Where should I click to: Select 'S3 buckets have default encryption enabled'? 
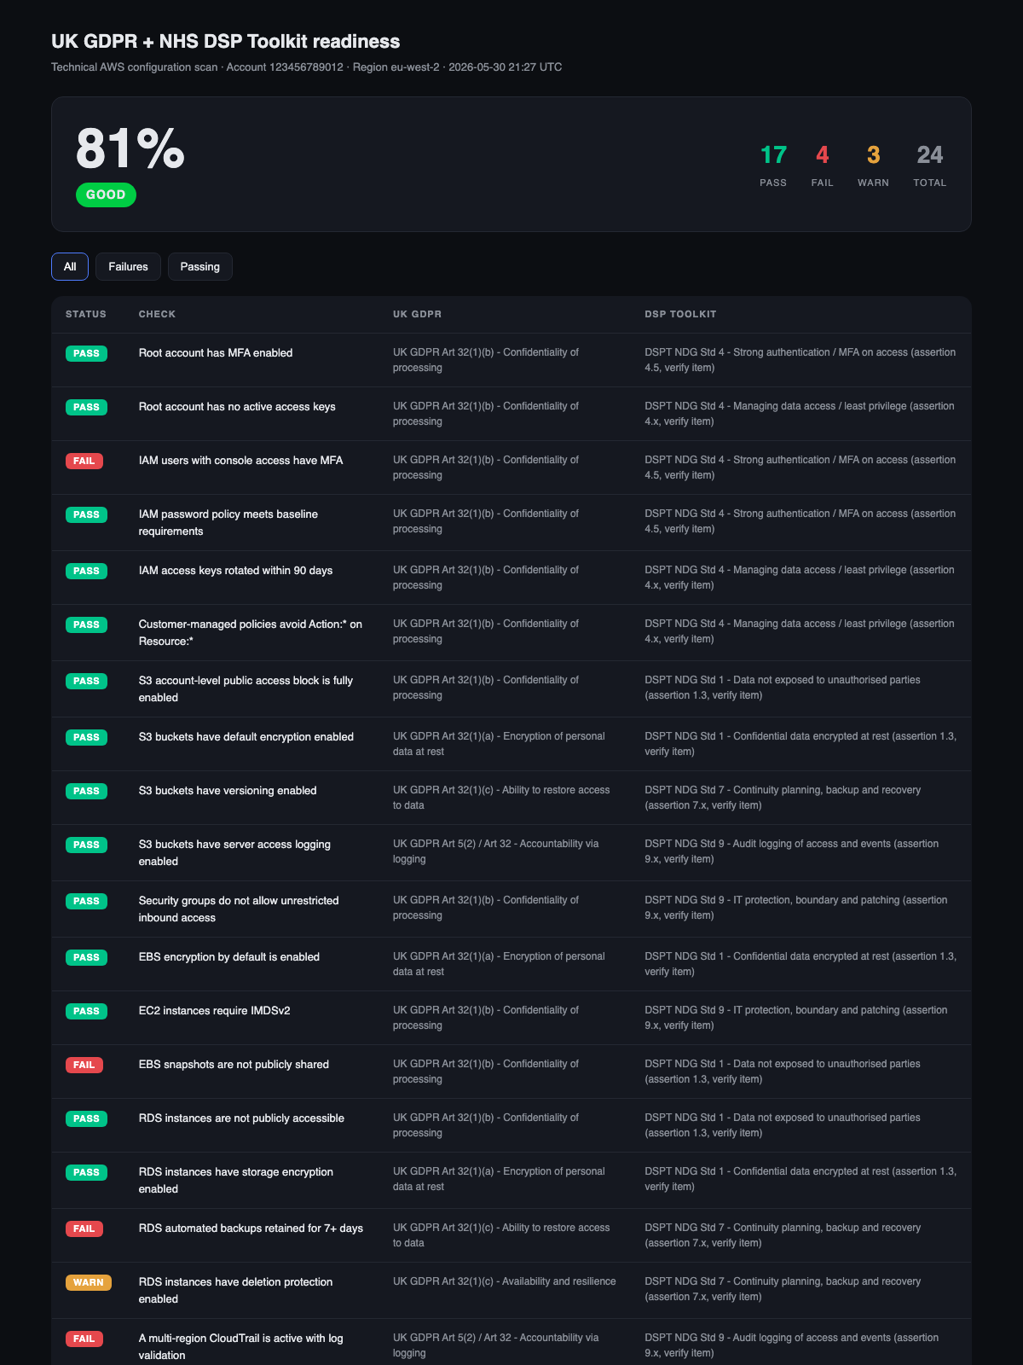(x=246, y=736)
